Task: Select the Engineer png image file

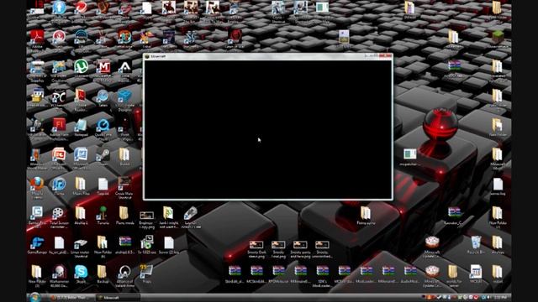Action: [146, 215]
